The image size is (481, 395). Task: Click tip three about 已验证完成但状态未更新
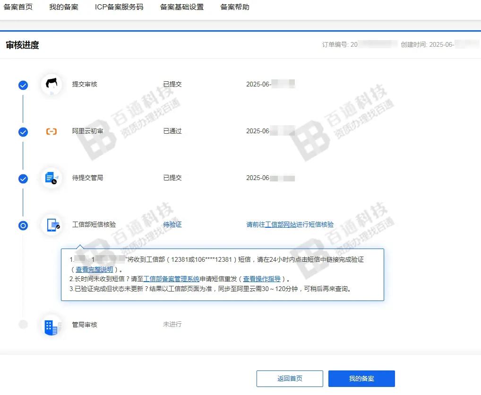click(210, 289)
